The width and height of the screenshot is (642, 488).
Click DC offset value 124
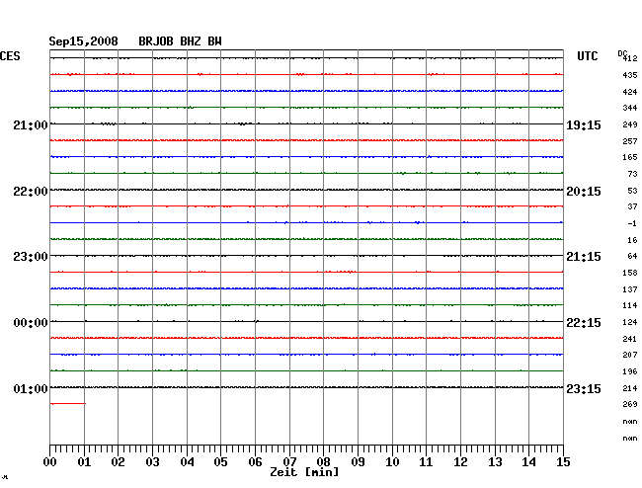click(x=630, y=322)
